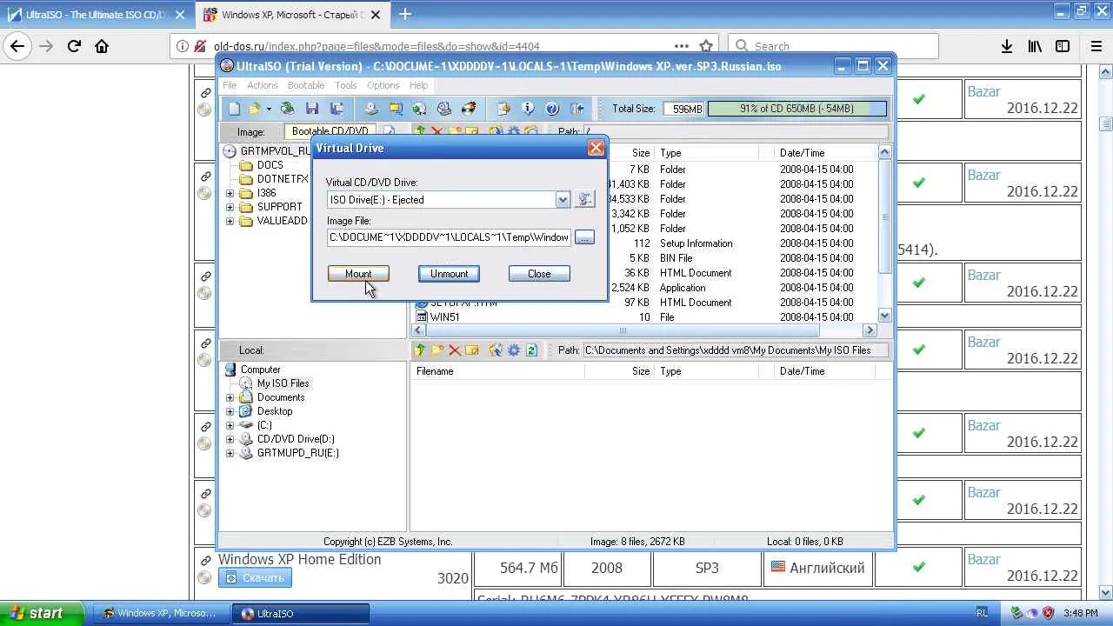
Task: Click the Refresh icon in Local toolbar
Action: coord(531,350)
